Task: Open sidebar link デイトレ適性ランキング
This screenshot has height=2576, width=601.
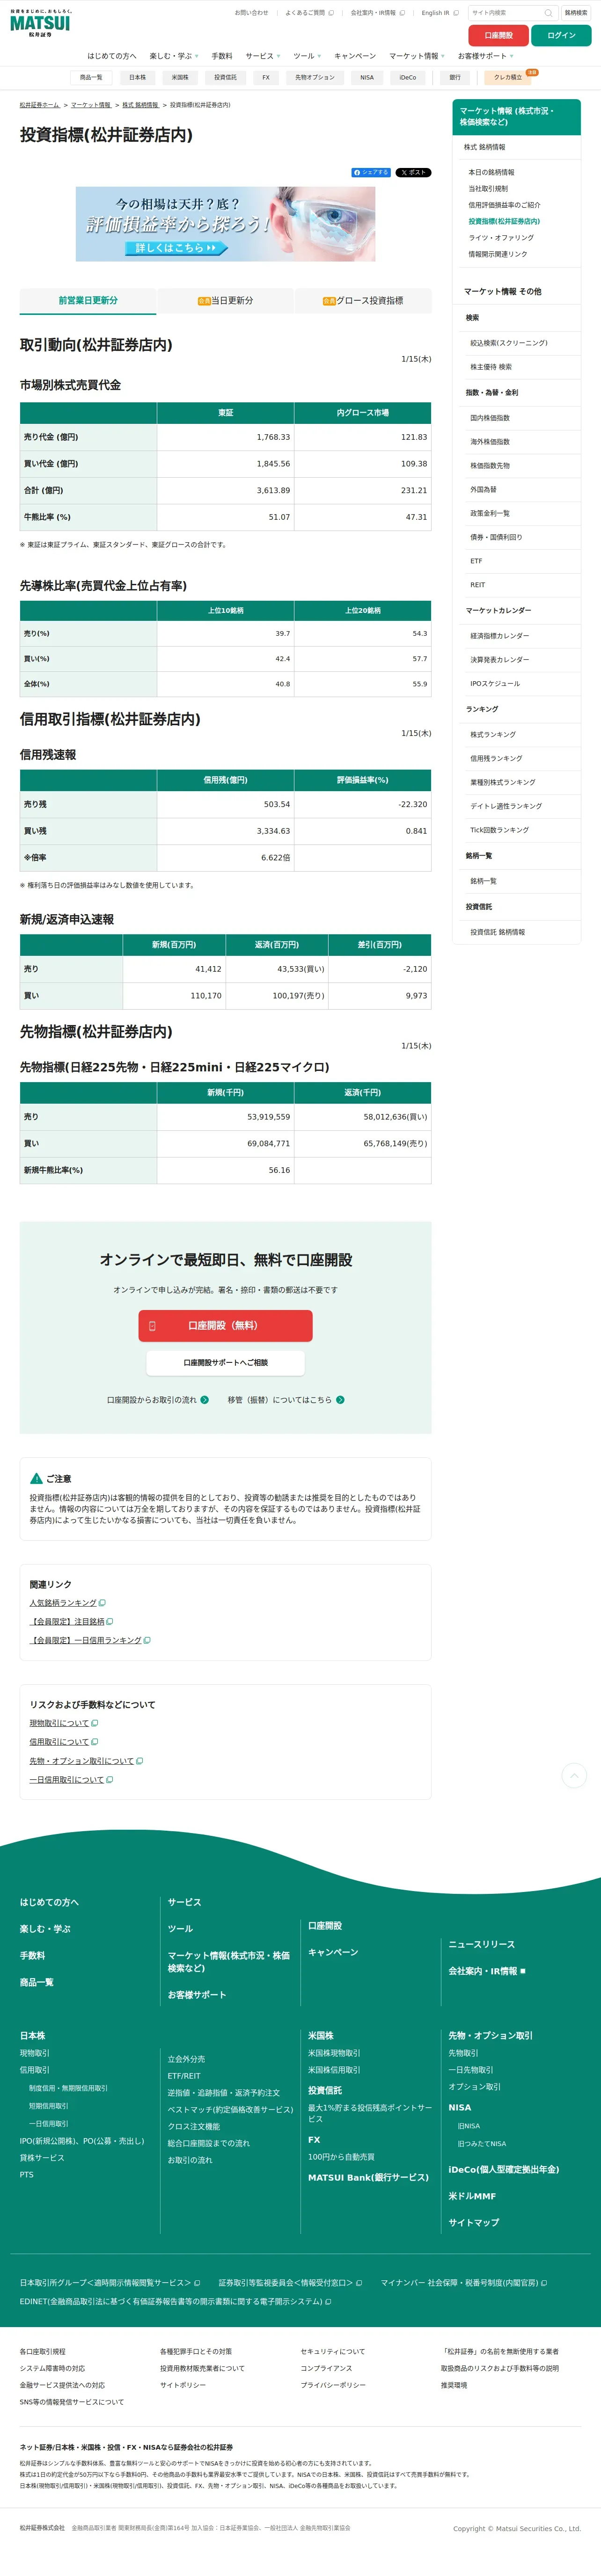Action: pos(506,806)
